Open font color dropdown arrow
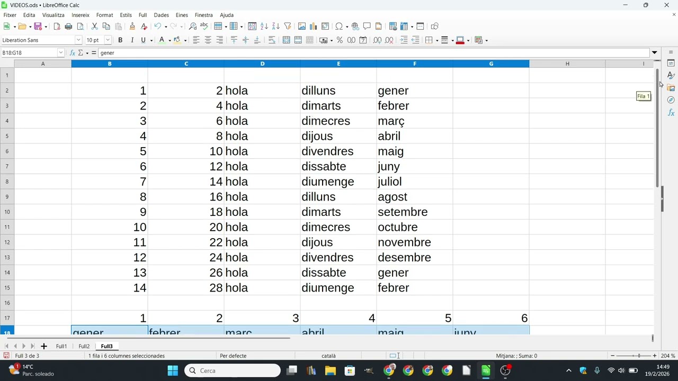The height and width of the screenshot is (381, 678). click(x=169, y=41)
